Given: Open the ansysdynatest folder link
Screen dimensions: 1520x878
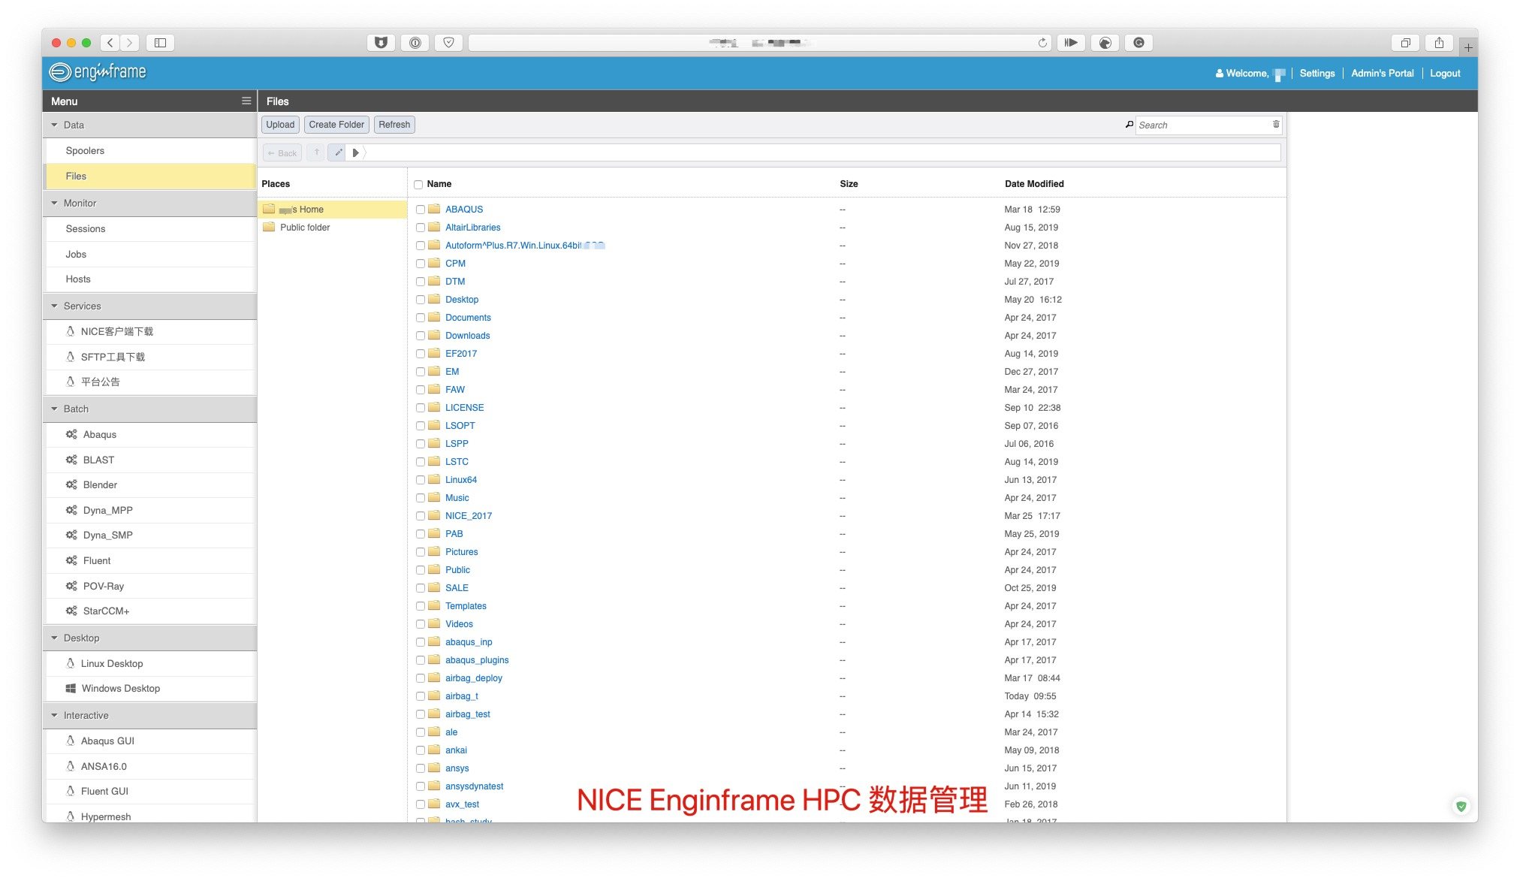Looking at the screenshot, I should pyautogui.click(x=474, y=786).
